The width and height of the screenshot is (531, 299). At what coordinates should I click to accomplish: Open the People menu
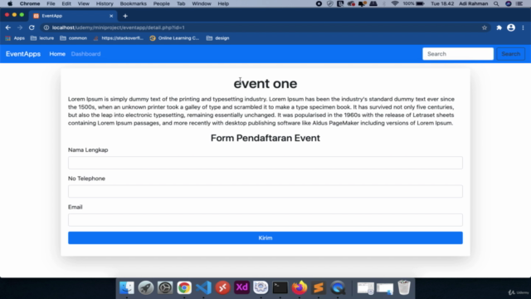162,3
